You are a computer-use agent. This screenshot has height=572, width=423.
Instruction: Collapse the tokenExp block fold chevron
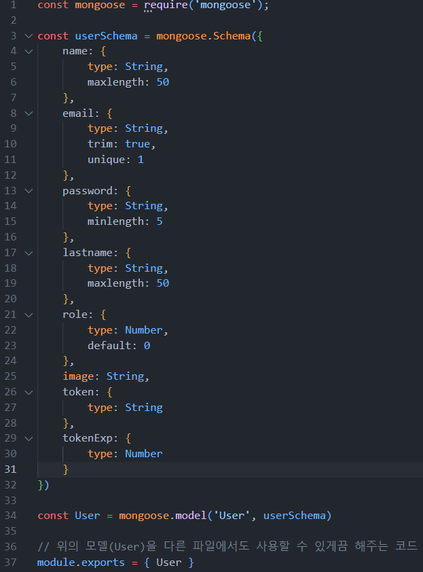pyautogui.click(x=29, y=438)
